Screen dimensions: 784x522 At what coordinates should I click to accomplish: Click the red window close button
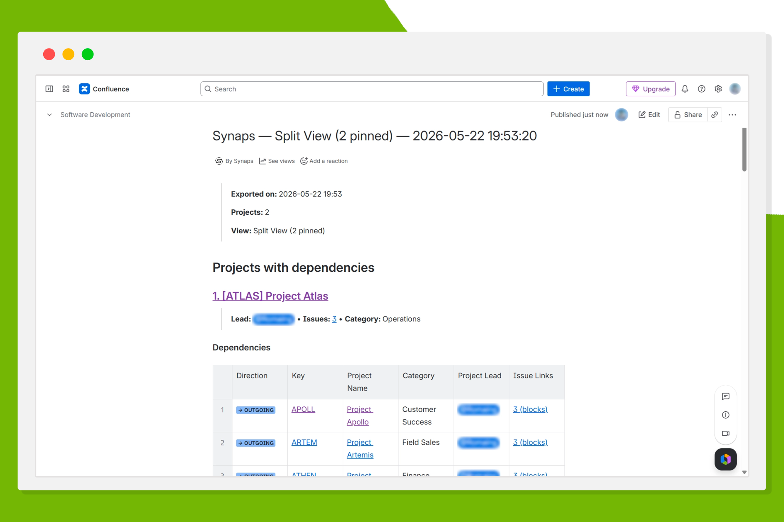click(49, 54)
